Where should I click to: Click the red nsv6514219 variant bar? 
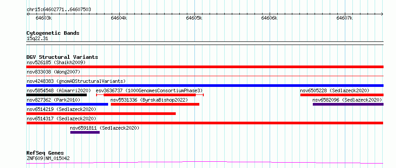[101, 114]
